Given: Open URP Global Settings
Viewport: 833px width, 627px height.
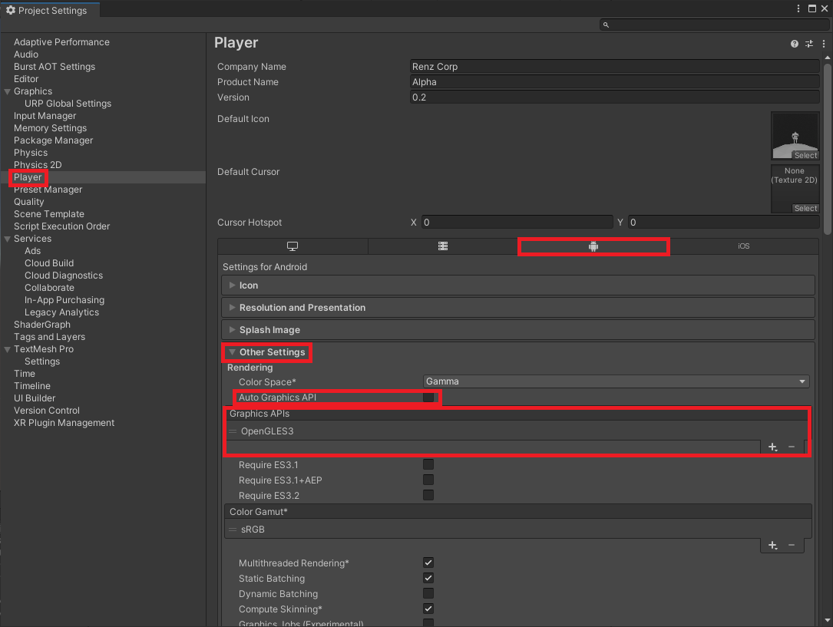Looking at the screenshot, I should point(68,104).
